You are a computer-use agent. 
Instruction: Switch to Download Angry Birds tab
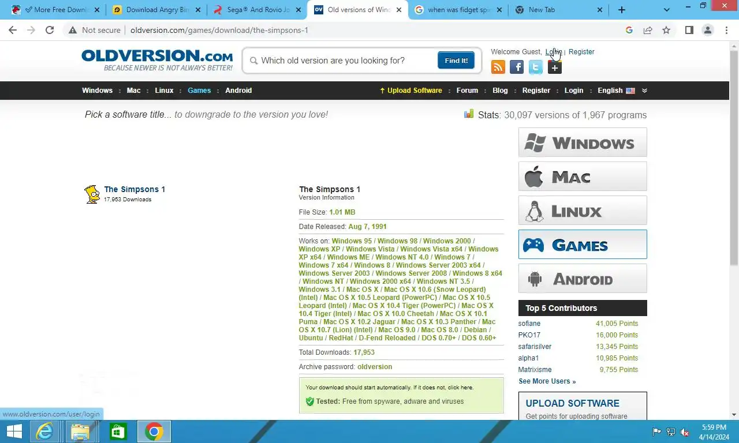[x=156, y=10]
